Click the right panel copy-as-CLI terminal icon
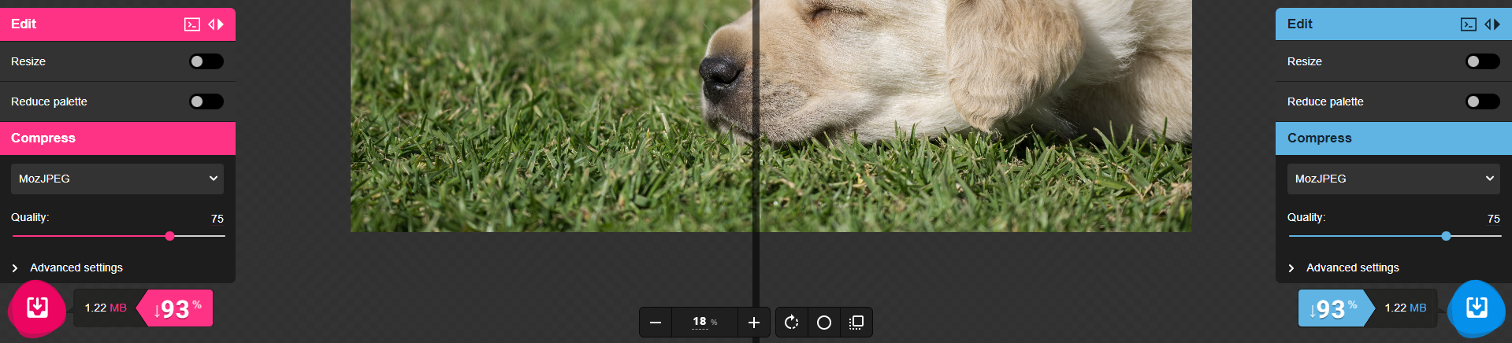 pos(1469,24)
